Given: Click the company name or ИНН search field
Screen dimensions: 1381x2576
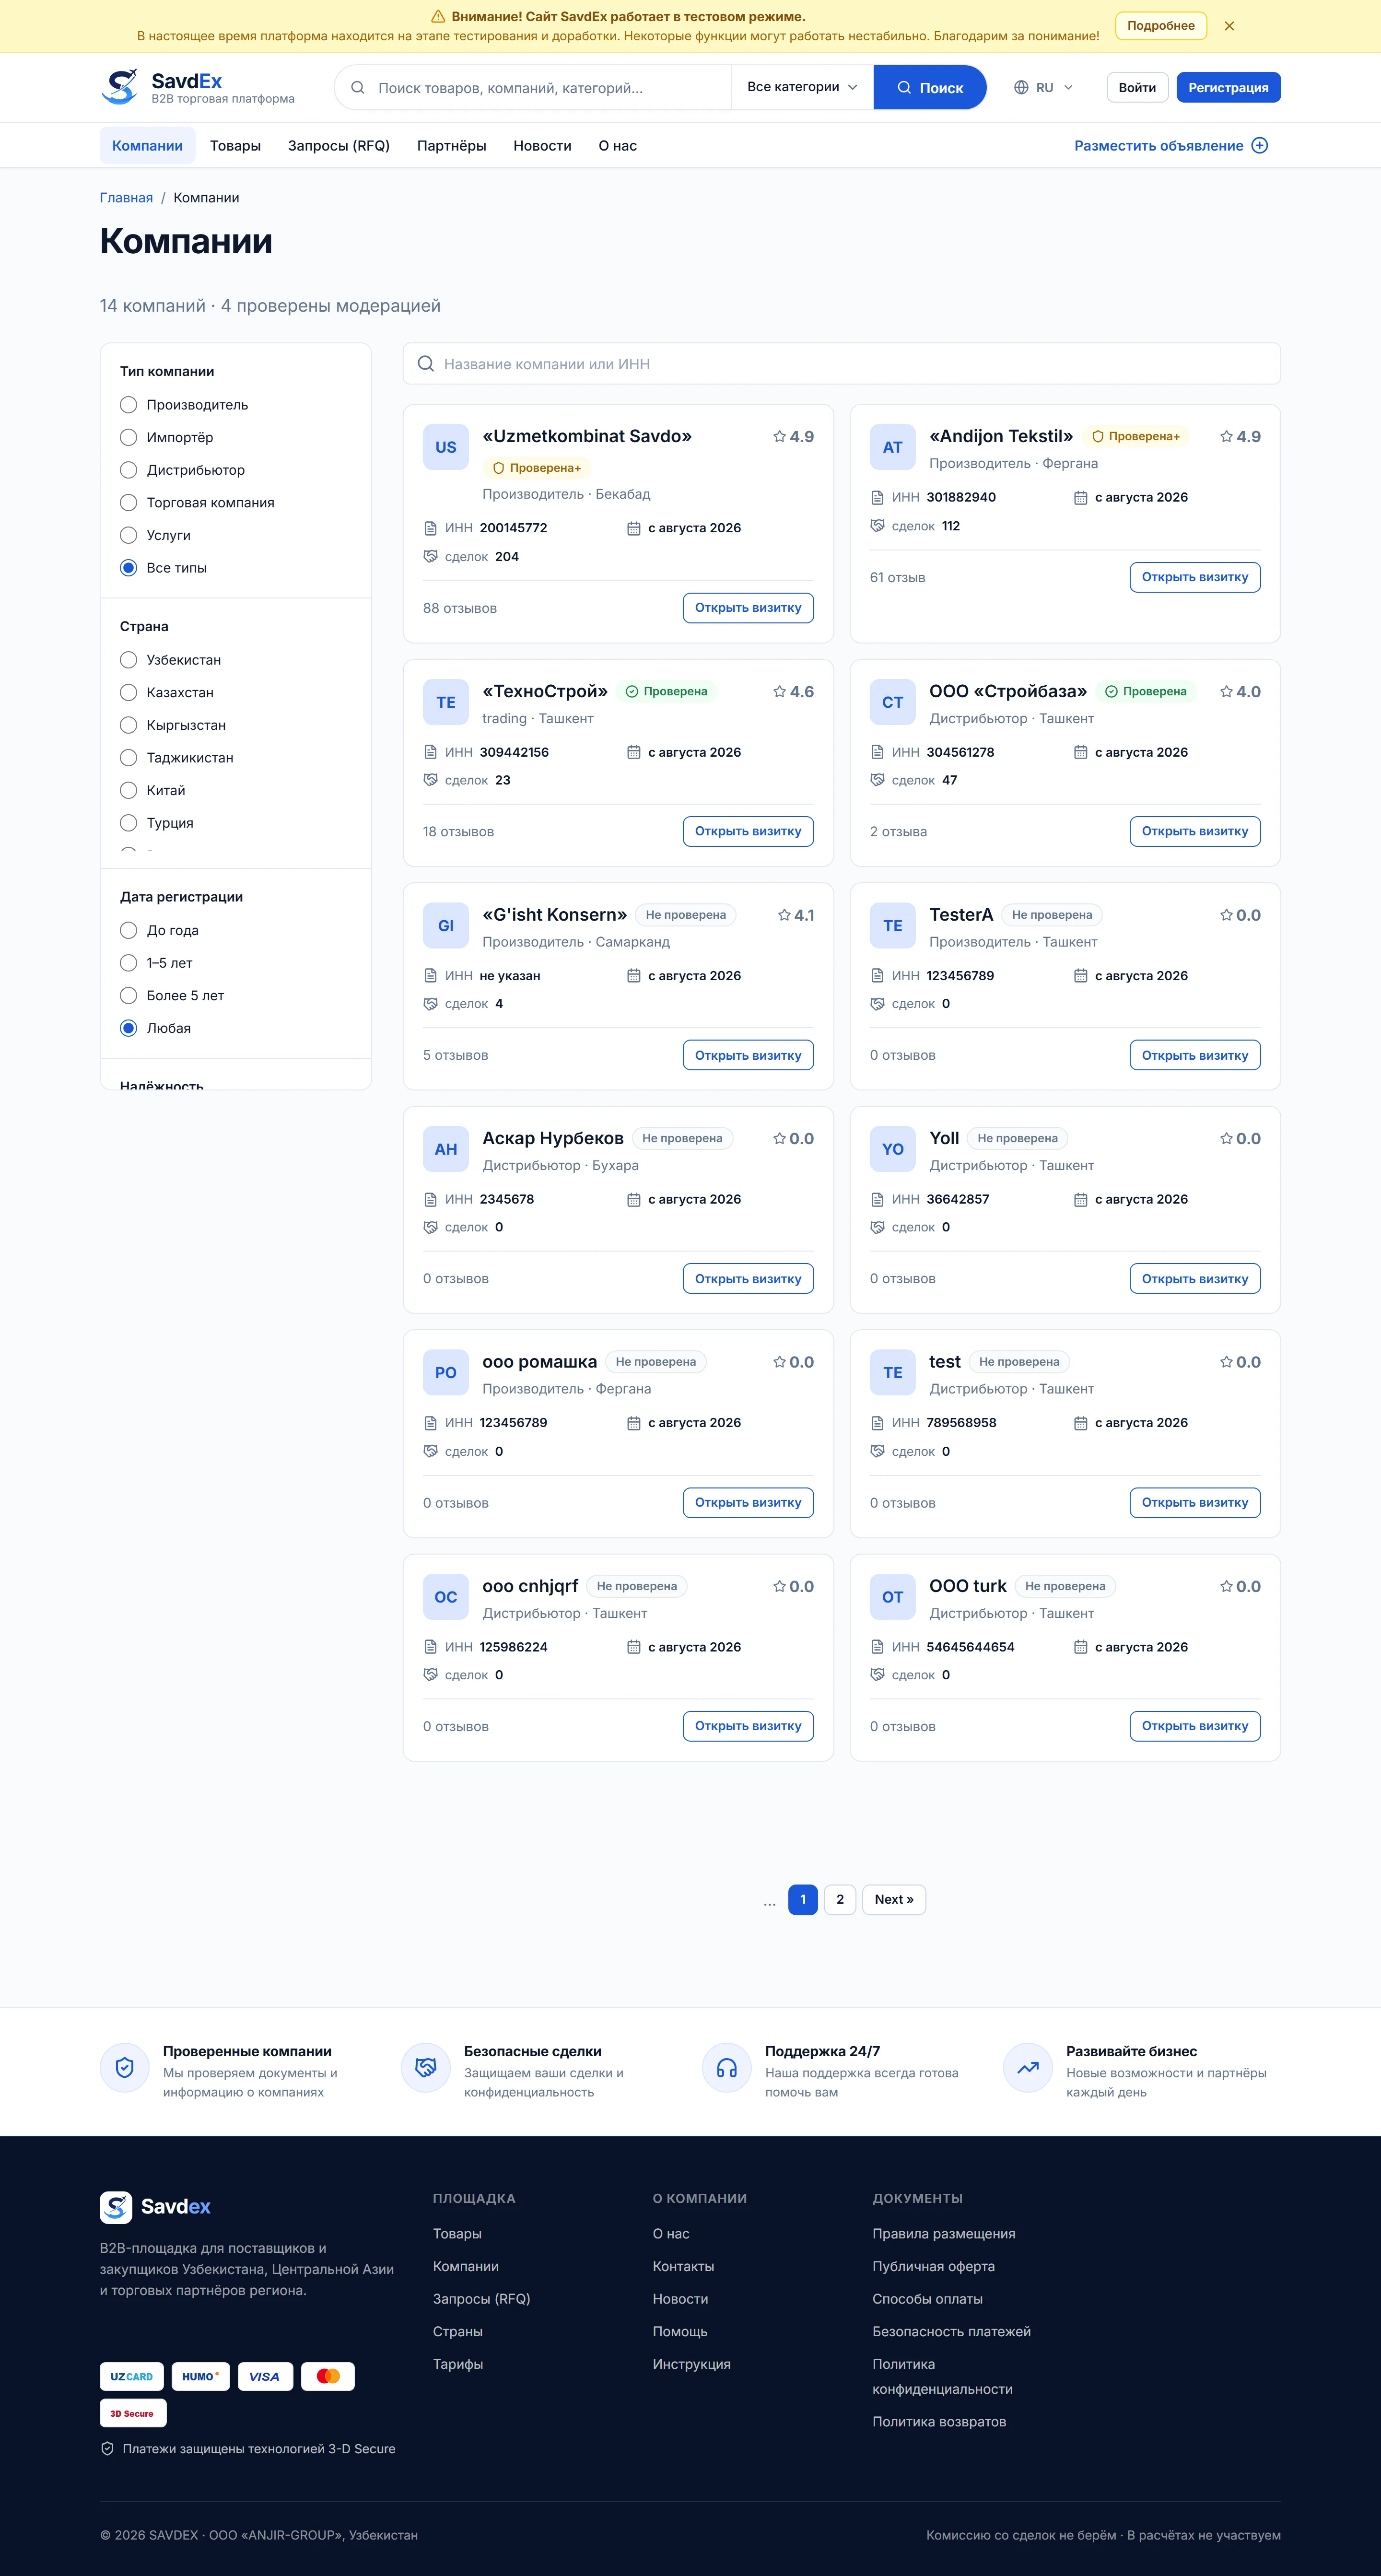Looking at the screenshot, I should tap(842, 364).
